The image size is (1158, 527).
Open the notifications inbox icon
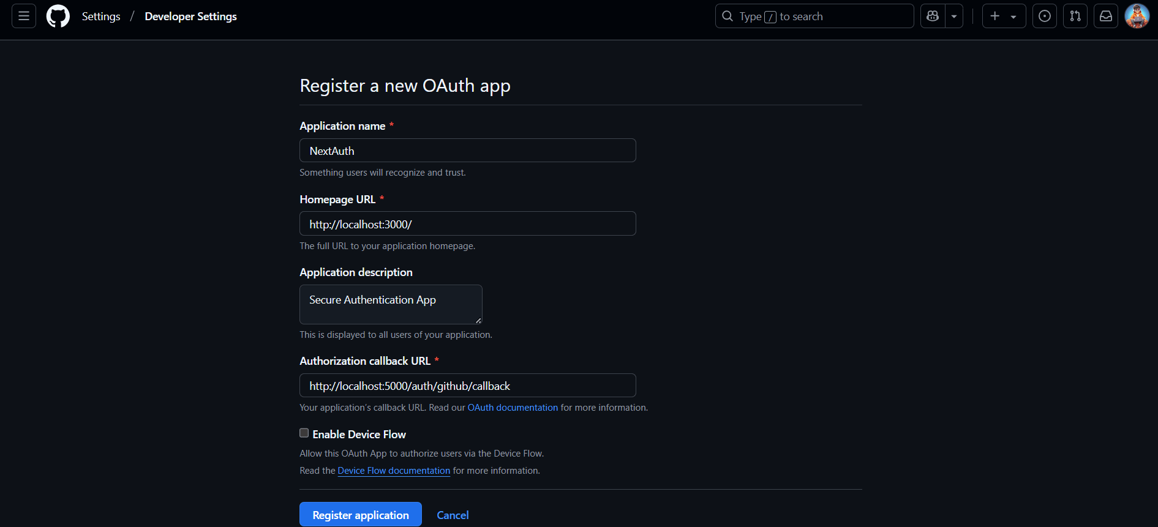1105,16
